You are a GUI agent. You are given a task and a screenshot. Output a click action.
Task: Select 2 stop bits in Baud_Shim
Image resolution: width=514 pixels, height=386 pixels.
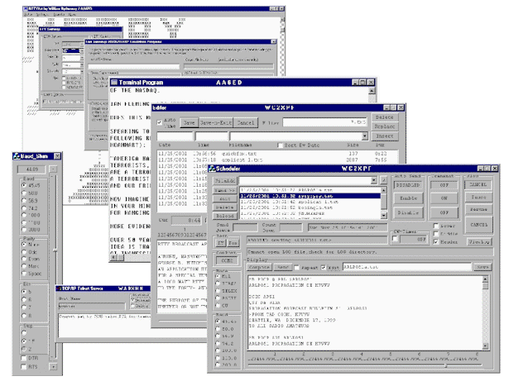[24, 349]
